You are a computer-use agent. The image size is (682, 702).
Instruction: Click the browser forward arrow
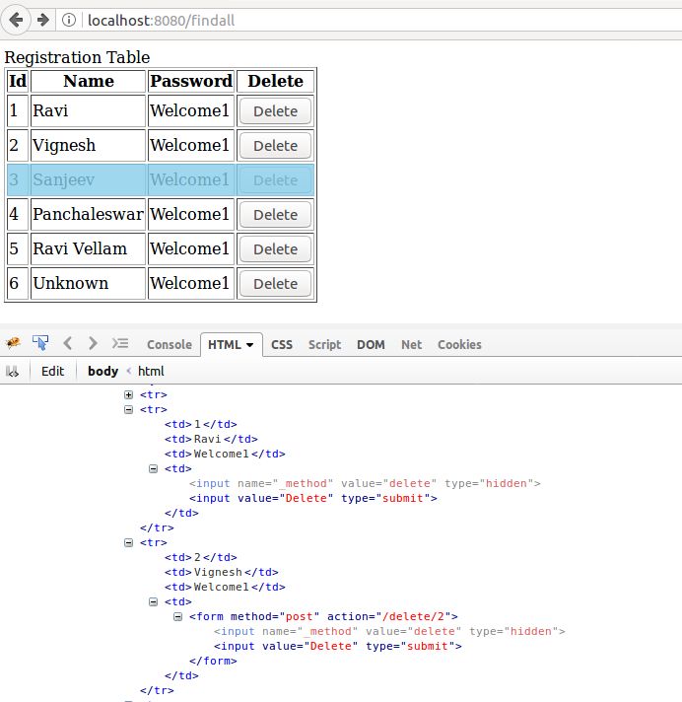43,20
